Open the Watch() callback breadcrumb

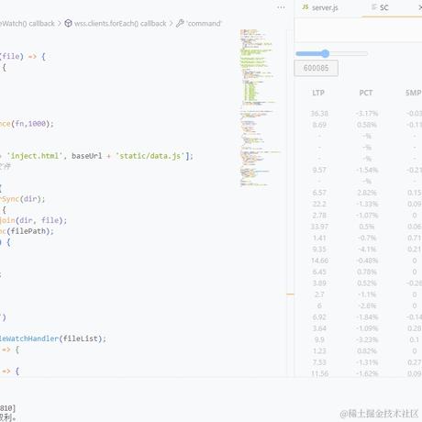coord(28,24)
